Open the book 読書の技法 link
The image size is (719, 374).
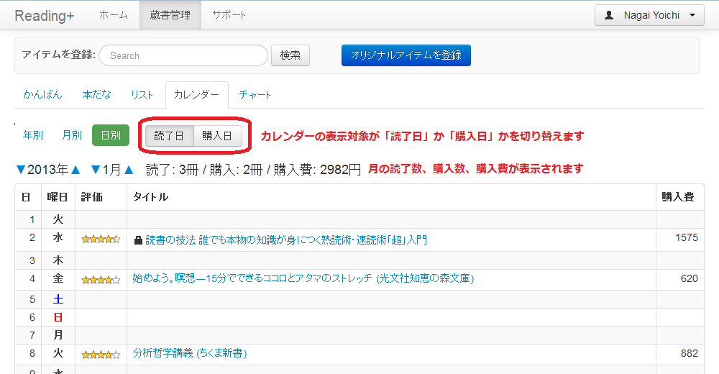click(286, 240)
